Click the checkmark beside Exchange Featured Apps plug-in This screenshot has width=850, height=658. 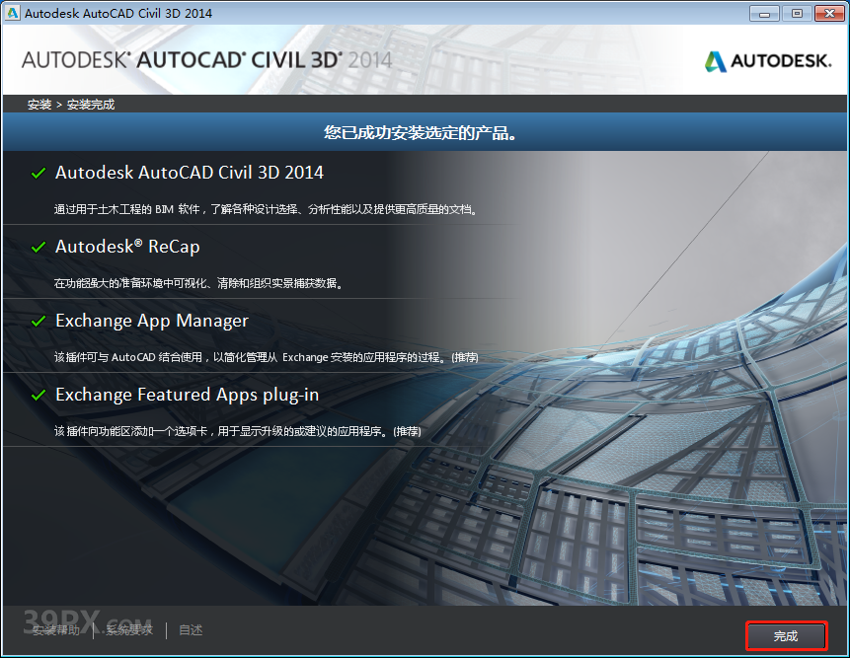39,394
